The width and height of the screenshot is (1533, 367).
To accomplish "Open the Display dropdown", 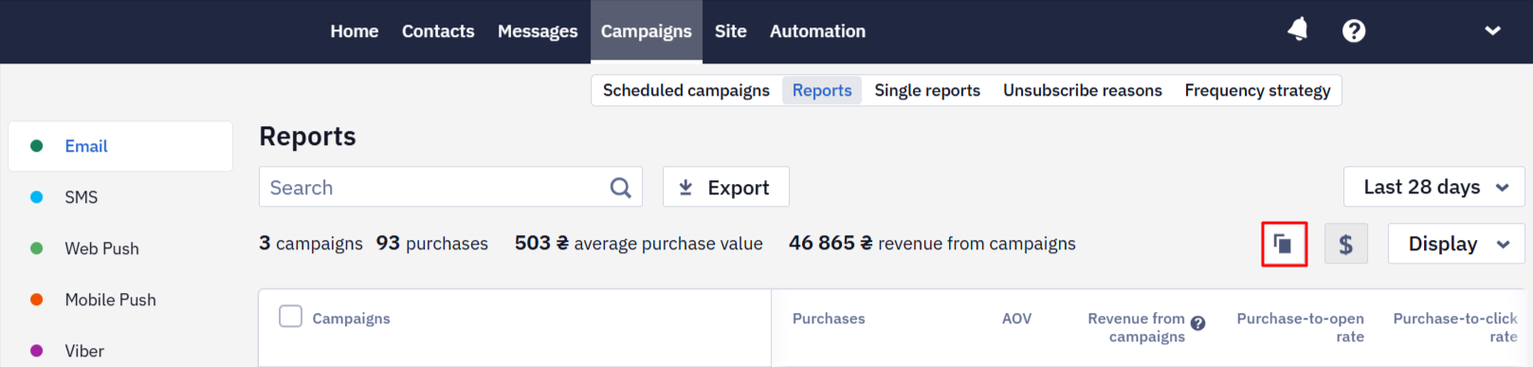I will 1455,244.
